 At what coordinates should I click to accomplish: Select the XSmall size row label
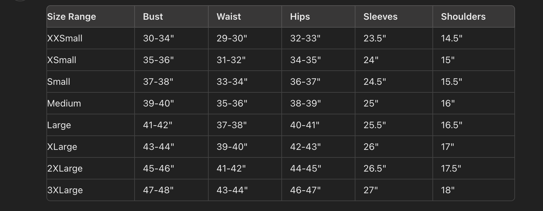(62, 60)
